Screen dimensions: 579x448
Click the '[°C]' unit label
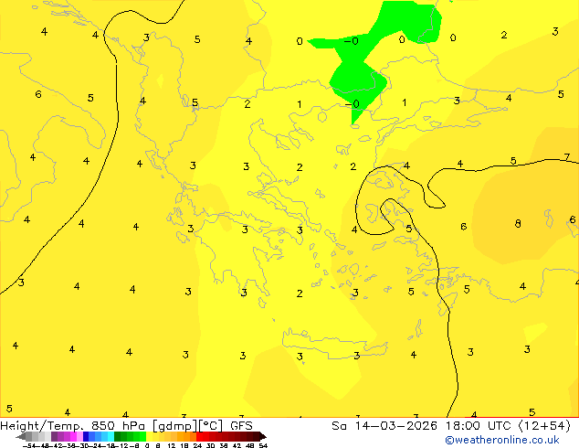(x=211, y=426)
